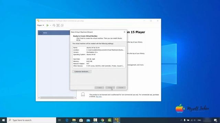The height and width of the screenshot is (123, 220).
Task: Open the Player menu in VMware
Action: 41,25
